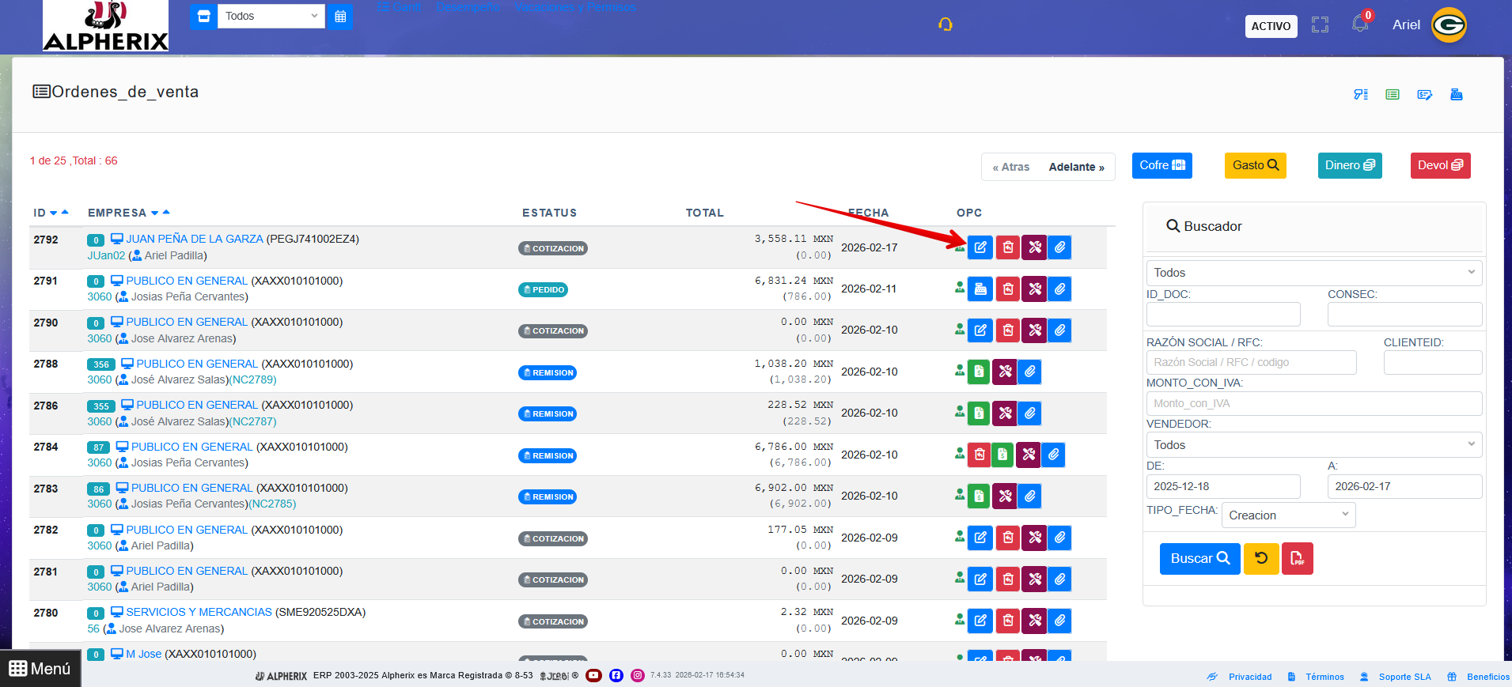Click the calendar icon next to Todos
1512x687 pixels.
(340, 17)
